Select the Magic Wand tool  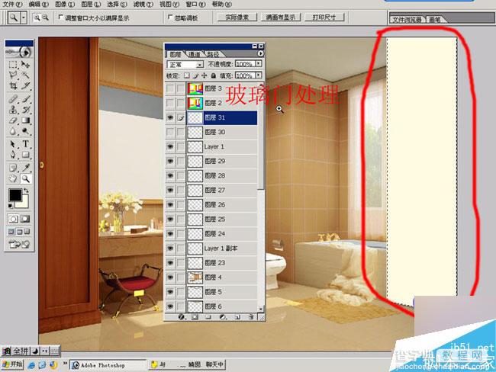pos(25,75)
